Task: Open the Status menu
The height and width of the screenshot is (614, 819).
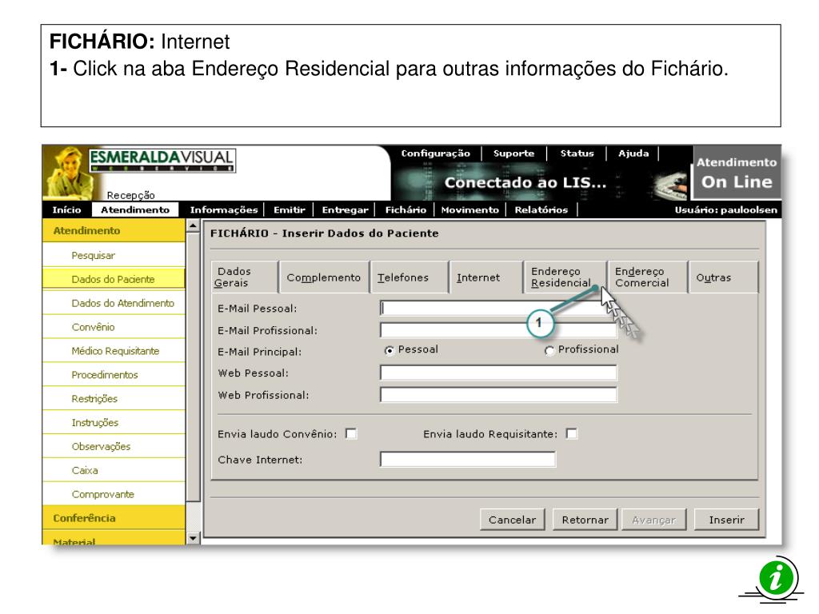Action: click(577, 153)
